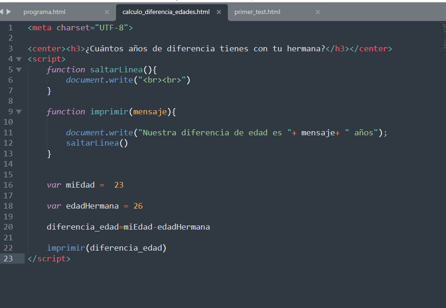Click the saltarLinea function name on line 5

coord(117,70)
